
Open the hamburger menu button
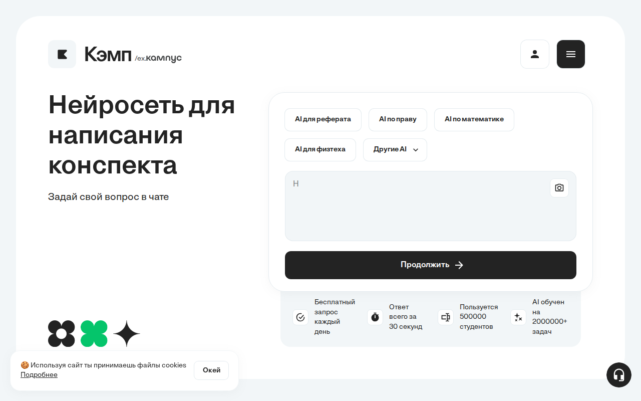click(571, 54)
